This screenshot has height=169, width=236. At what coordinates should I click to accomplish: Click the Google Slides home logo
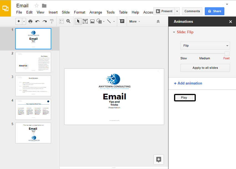(5, 8)
